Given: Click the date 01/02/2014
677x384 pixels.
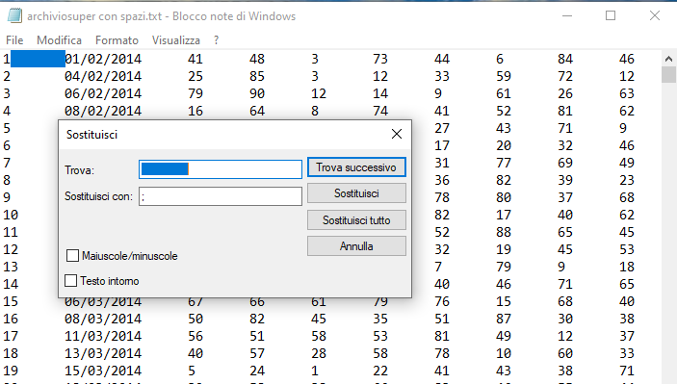Looking at the screenshot, I should (x=103, y=59).
